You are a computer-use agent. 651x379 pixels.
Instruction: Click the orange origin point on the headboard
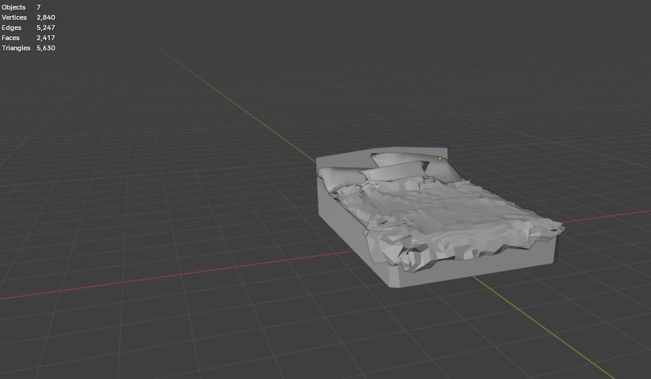[x=440, y=158]
